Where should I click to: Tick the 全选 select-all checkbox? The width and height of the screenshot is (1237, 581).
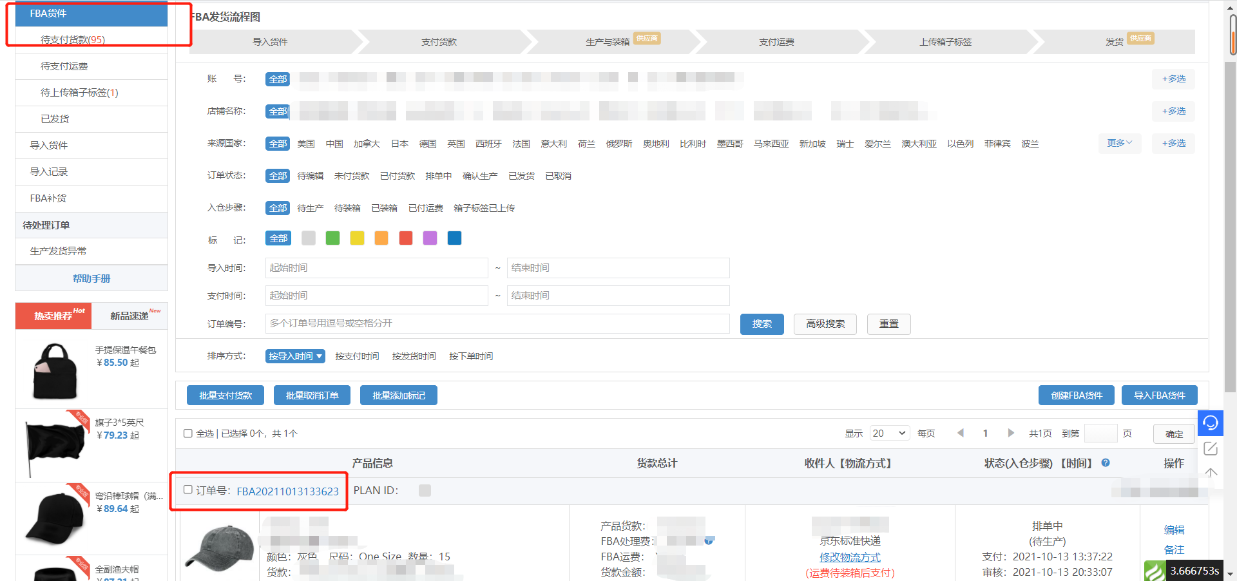pos(188,433)
